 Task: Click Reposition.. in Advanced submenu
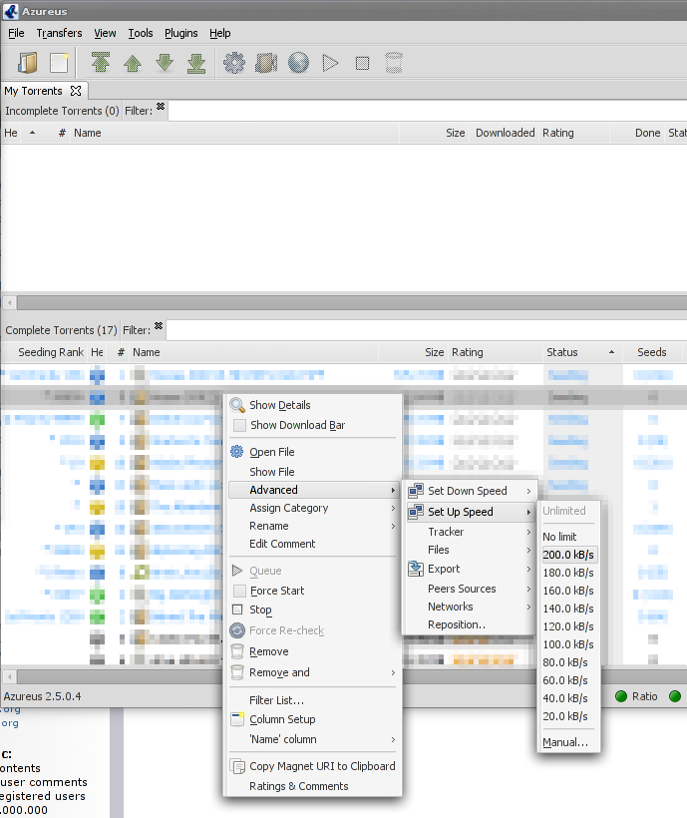click(x=457, y=624)
